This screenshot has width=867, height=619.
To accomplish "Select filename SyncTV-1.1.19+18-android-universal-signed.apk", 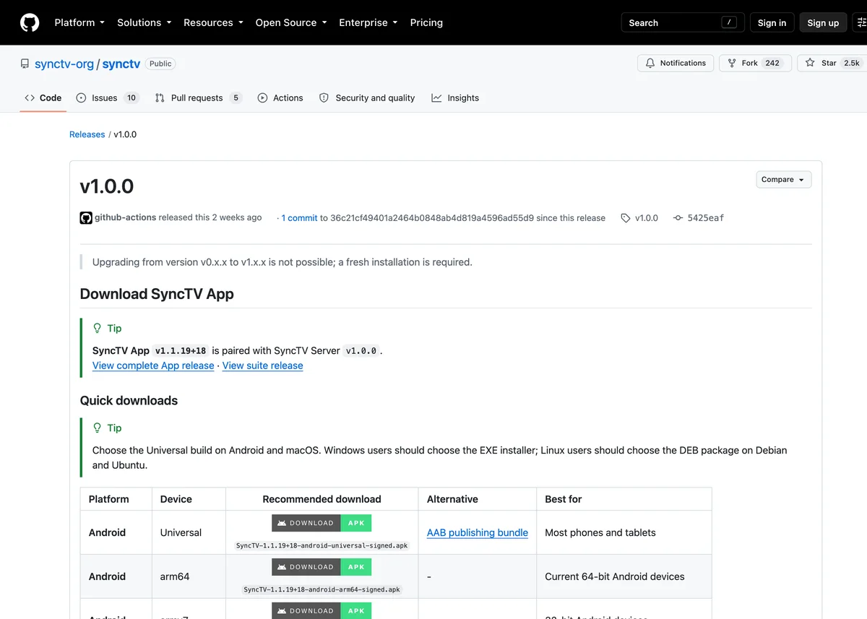I will 322,546.
